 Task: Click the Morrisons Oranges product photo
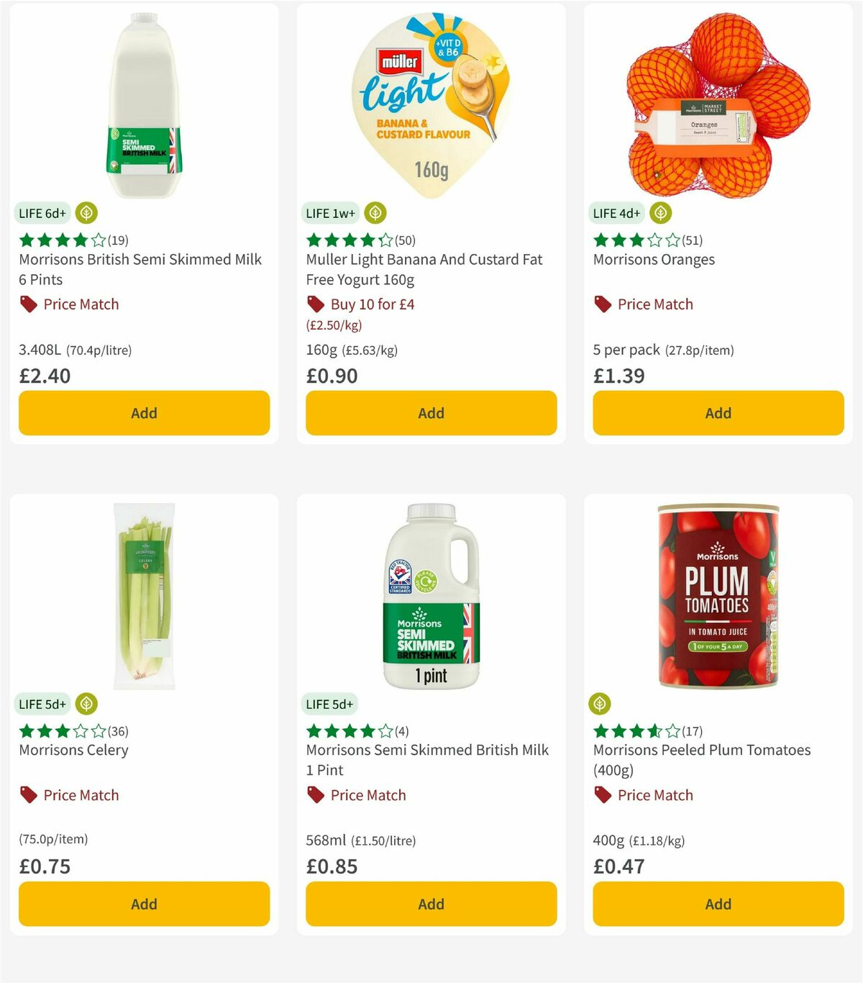coord(717,101)
